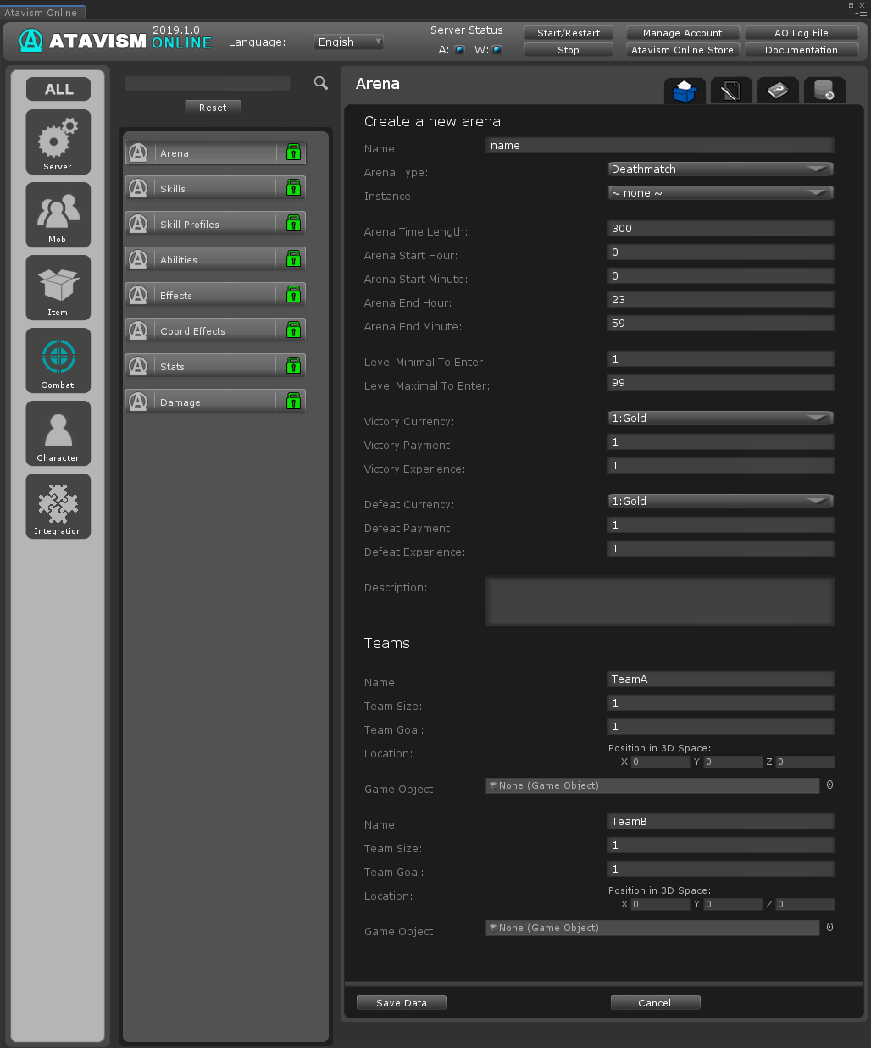Select the Combat crosshair icon

(x=58, y=360)
